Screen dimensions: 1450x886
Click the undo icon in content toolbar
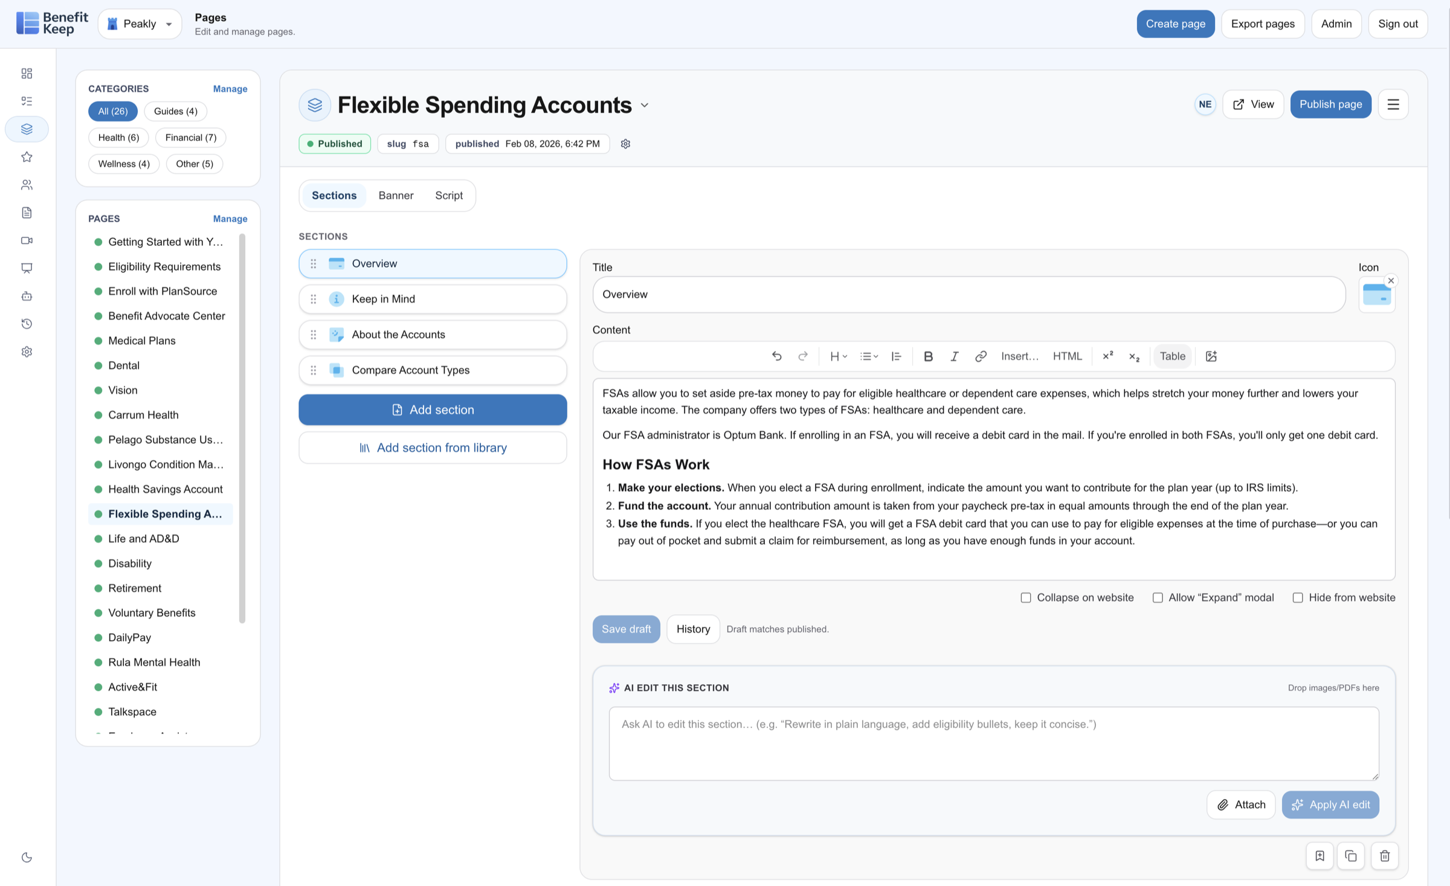pos(776,356)
